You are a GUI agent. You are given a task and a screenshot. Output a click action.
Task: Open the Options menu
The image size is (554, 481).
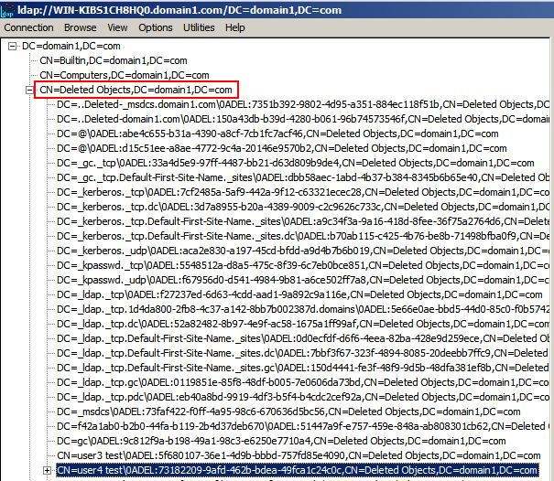coord(156,27)
